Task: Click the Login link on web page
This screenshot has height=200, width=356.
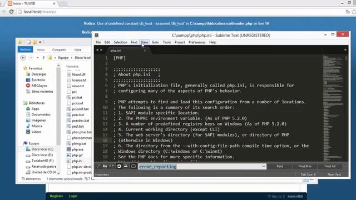Action: click(x=73, y=196)
